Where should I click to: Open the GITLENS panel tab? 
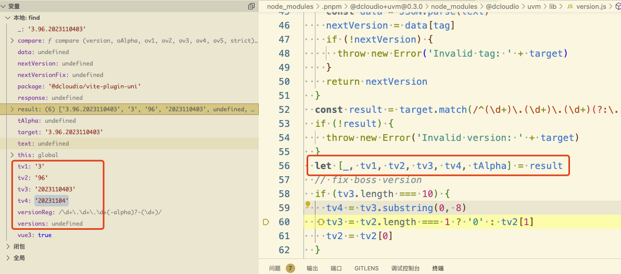tap(366, 268)
